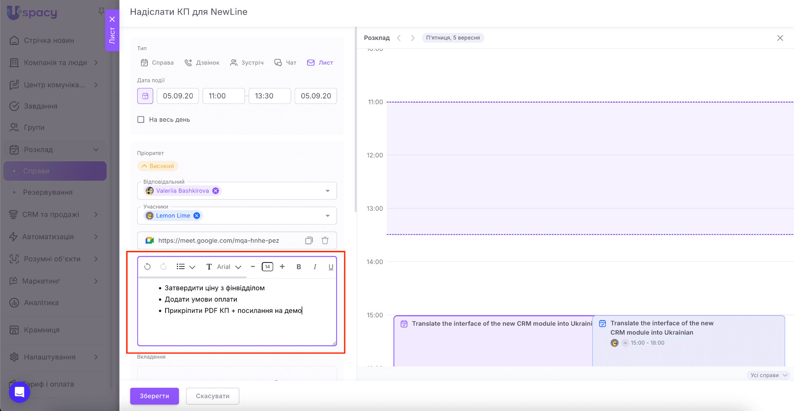Save the event with Зберегти
Image resolution: width=794 pixels, height=411 pixels.
(154, 396)
